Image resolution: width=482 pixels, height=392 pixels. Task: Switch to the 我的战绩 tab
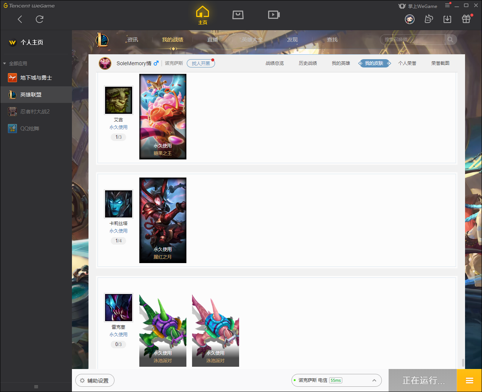[x=173, y=40]
